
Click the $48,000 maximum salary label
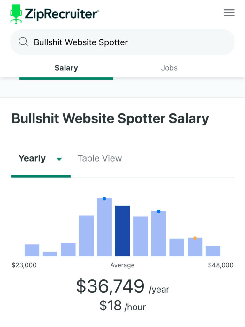click(x=220, y=265)
